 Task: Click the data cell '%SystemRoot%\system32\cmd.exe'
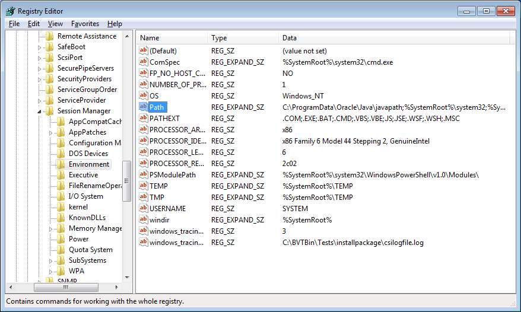(338, 62)
